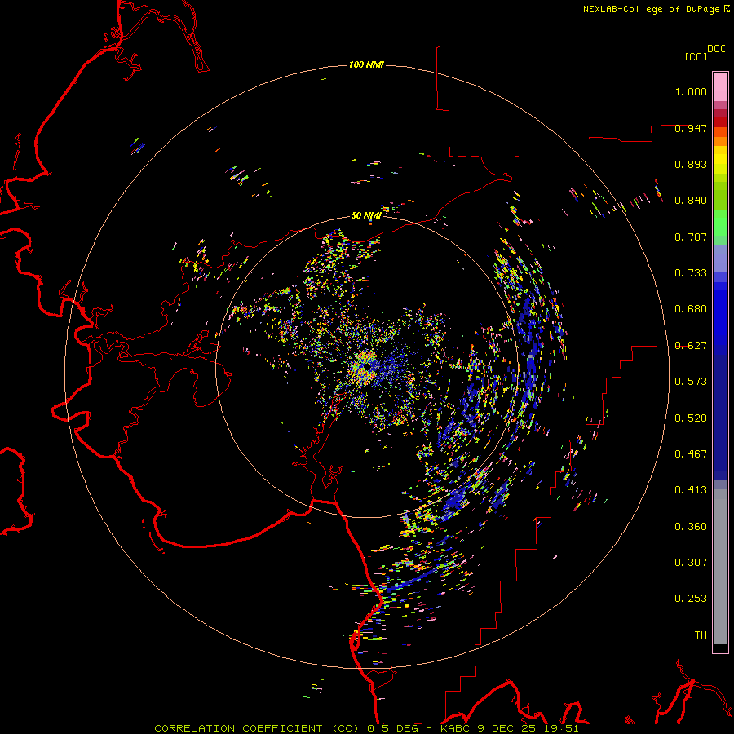Click the 0.253 legend value
This screenshot has height=734, width=734.
click(x=691, y=599)
